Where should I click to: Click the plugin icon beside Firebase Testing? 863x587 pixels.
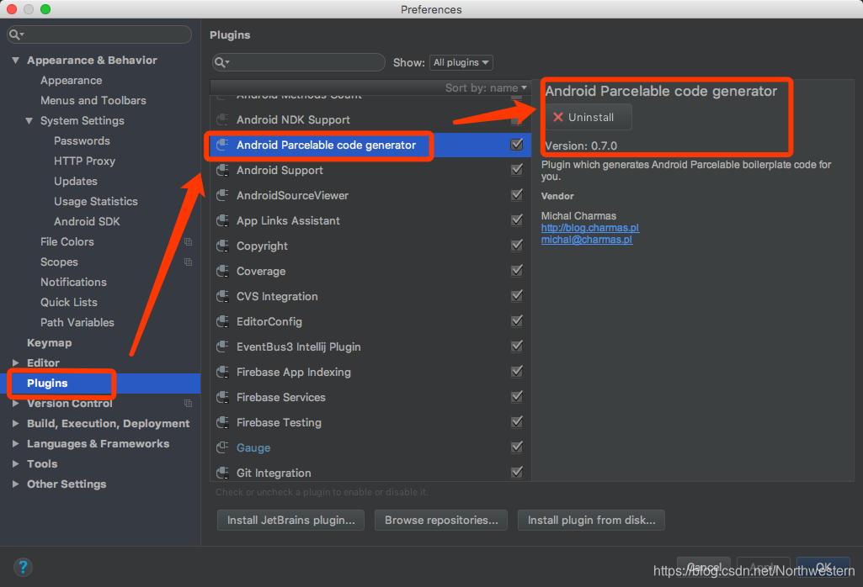(x=222, y=423)
